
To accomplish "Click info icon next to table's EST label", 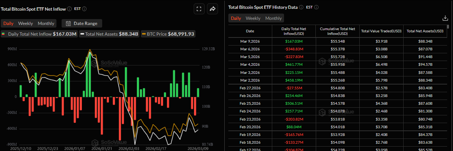I will pos(317,7).
